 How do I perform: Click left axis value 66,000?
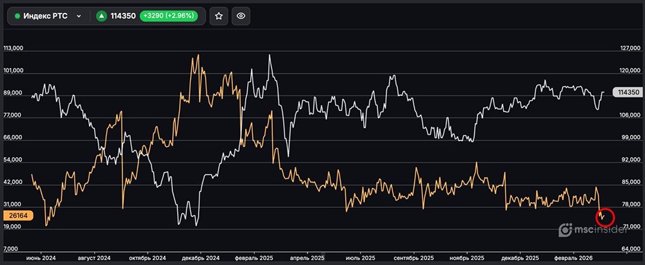coord(13,137)
